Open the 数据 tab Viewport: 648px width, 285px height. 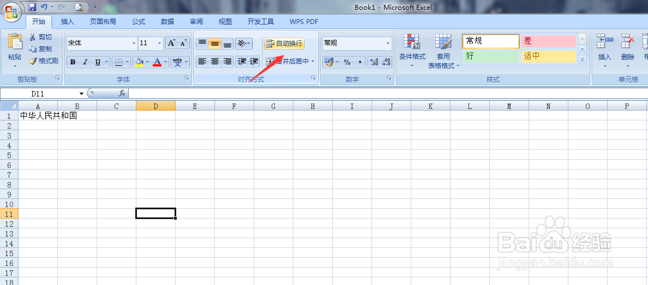point(167,22)
